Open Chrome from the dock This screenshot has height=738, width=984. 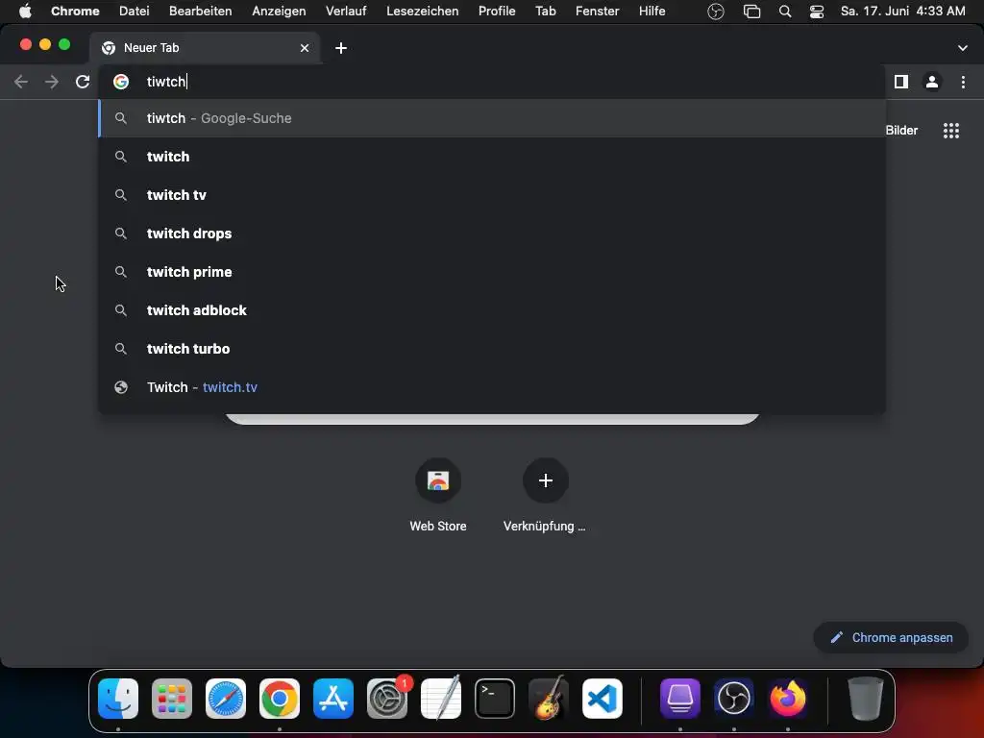tap(280, 699)
